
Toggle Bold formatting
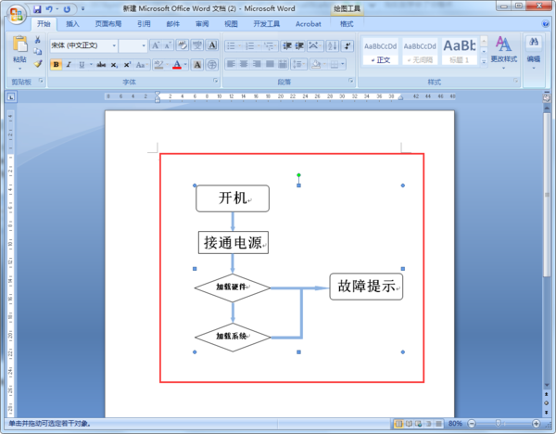pyautogui.click(x=56, y=65)
